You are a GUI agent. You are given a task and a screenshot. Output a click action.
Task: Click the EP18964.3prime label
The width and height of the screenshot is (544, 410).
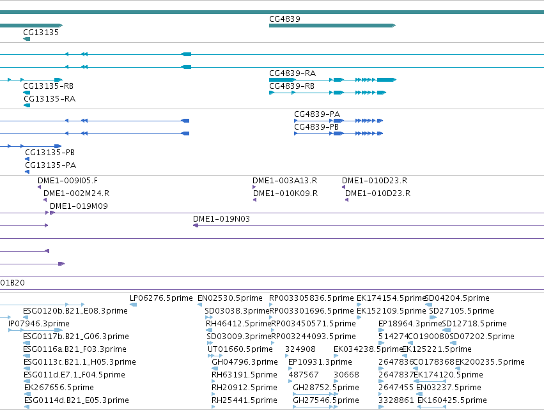410,324
